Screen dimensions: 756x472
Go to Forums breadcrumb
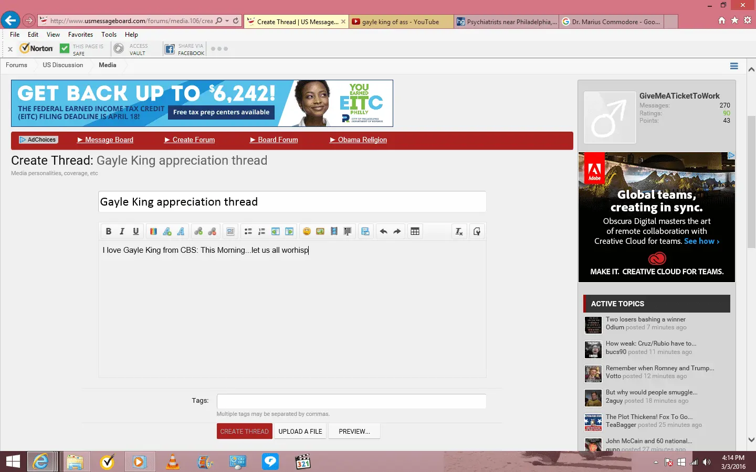tap(16, 65)
